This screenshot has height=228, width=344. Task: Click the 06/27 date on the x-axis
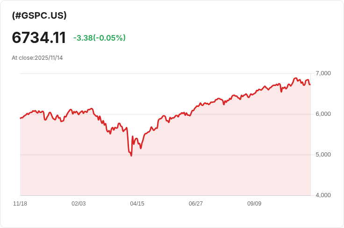(195, 204)
